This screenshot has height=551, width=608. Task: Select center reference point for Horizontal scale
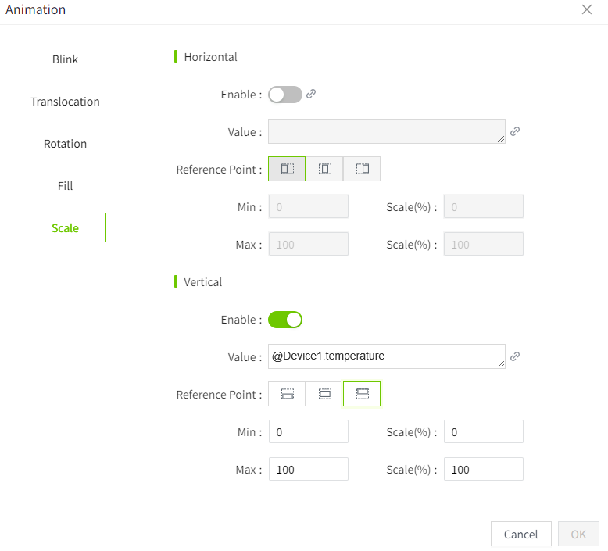click(x=324, y=169)
